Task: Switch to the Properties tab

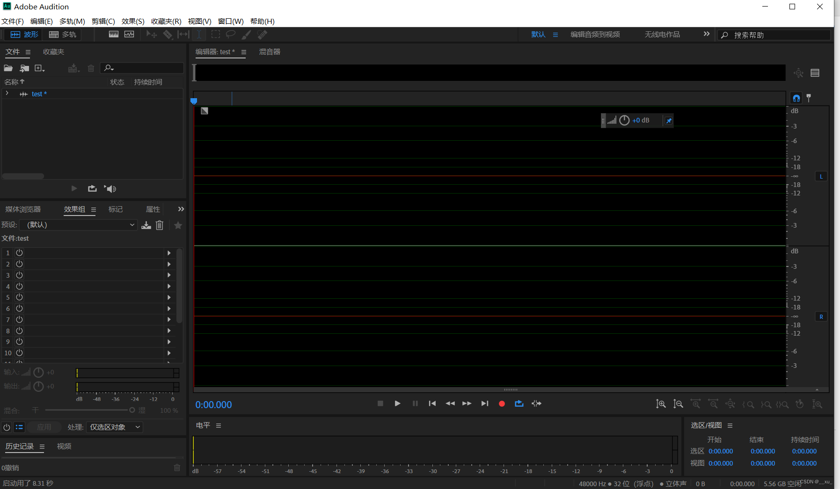Action: (x=153, y=209)
